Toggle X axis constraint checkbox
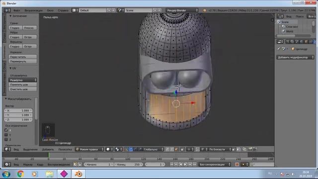Viewport: 318px width, 179px height. (6, 130)
